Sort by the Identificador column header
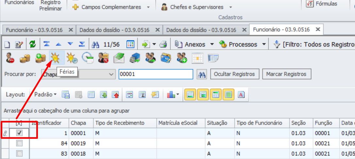Screen dimensions: 355x159 coord(49,123)
